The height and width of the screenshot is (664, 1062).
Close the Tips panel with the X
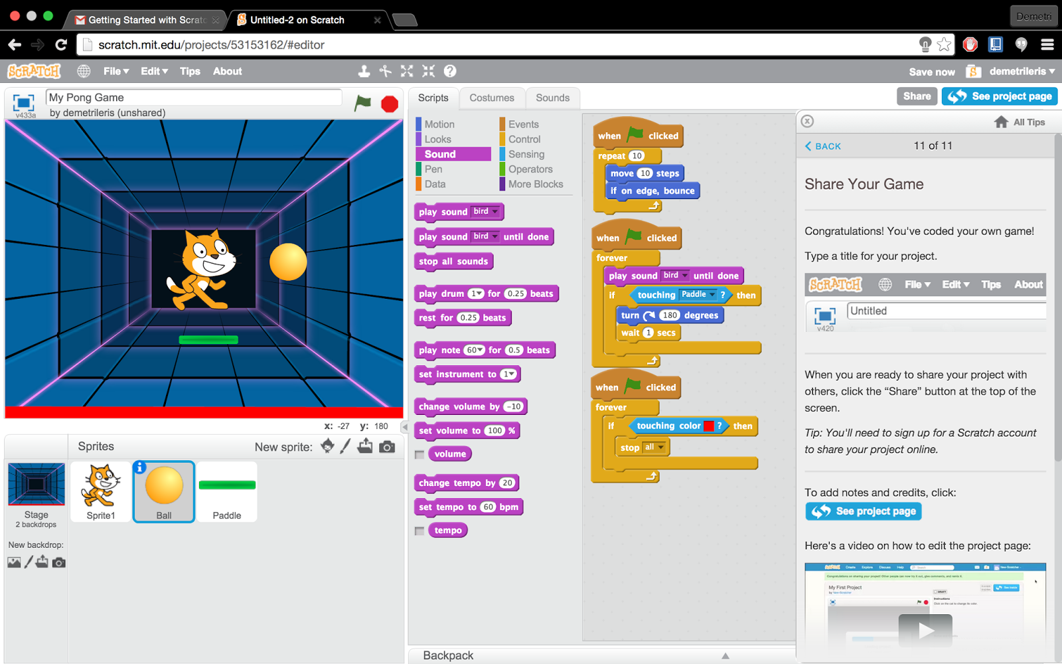807,121
